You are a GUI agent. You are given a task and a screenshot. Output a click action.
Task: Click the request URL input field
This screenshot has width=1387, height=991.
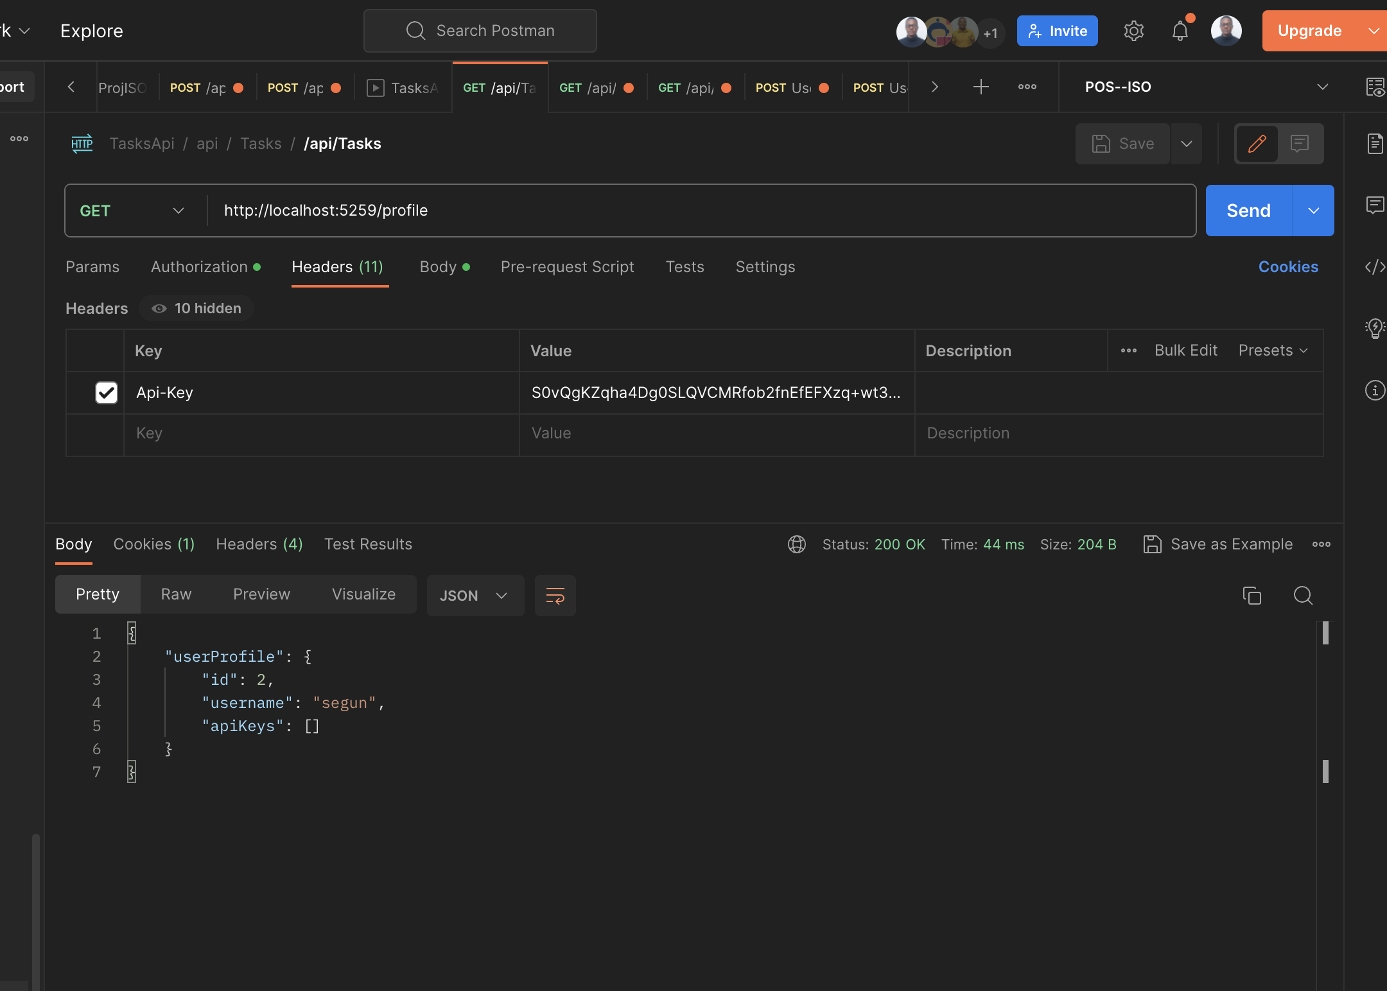tap(700, 211)
